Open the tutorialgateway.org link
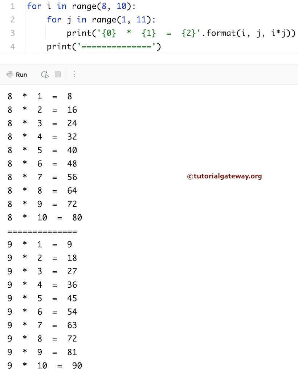The image size is (298, 372). (224, 177)
